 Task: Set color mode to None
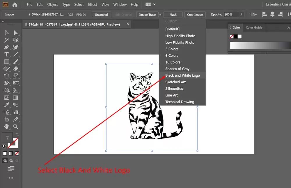17,153
